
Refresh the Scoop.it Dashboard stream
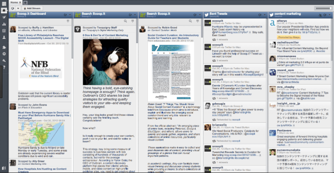pos(65,15)
